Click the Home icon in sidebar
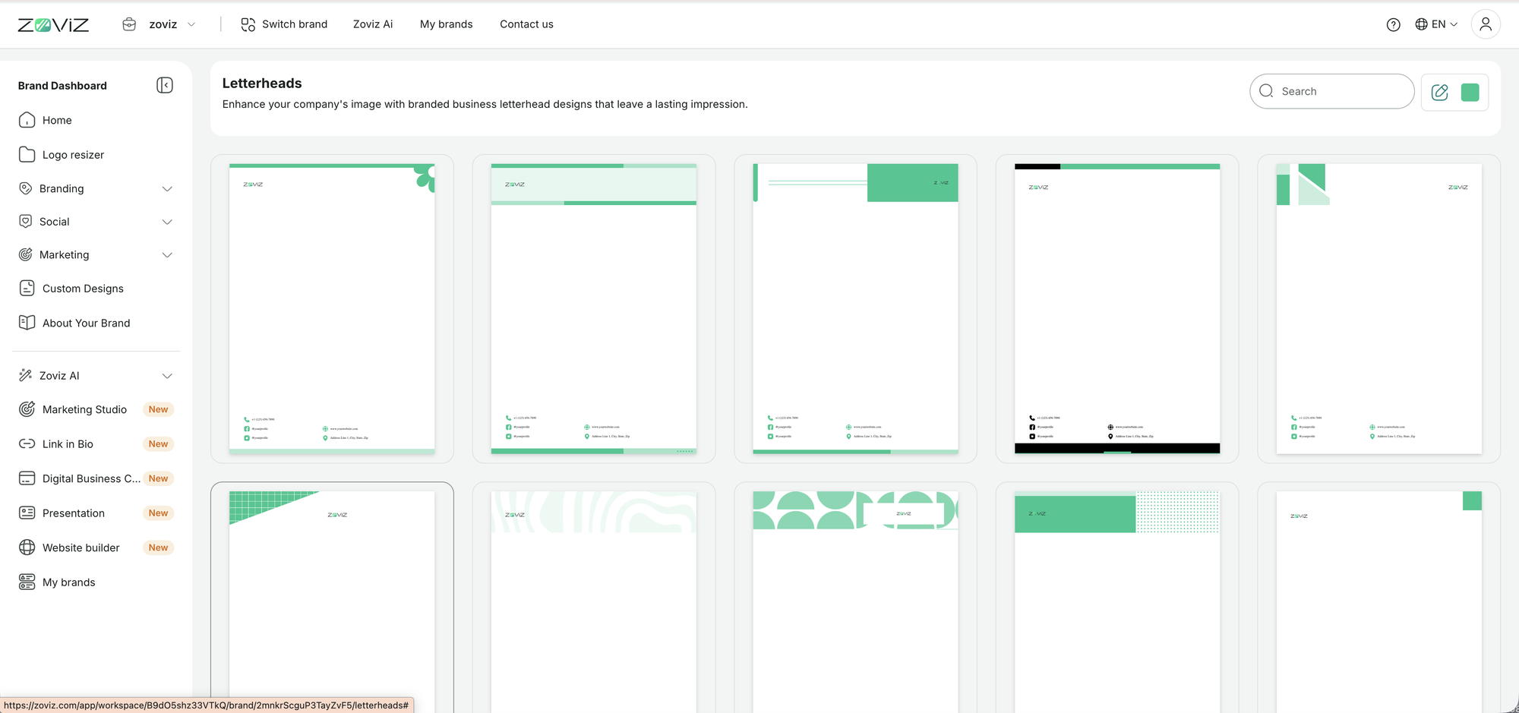This screenshot has width=1519, height=713. point(27,120)
